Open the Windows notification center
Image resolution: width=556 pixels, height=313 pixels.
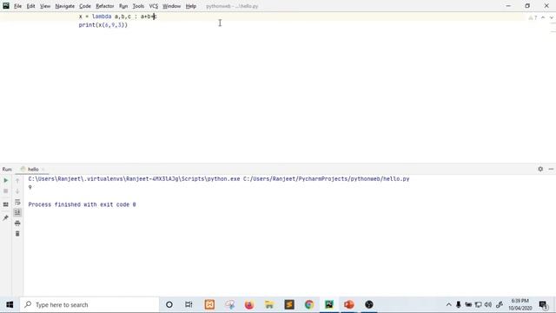click(x=543, y=304)
